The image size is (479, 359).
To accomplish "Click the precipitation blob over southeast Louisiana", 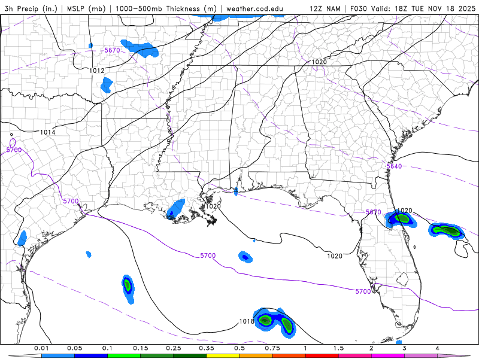I will coord(175,209).
